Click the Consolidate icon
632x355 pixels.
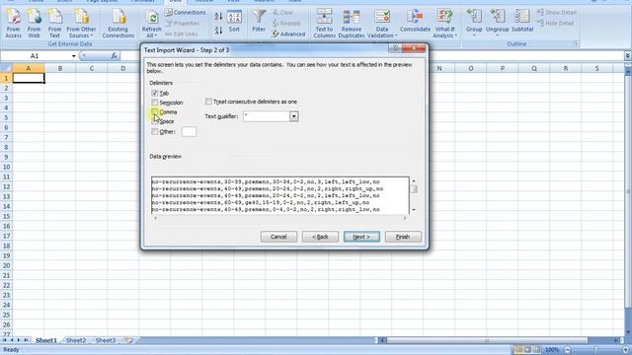click(x=415, y=21)
